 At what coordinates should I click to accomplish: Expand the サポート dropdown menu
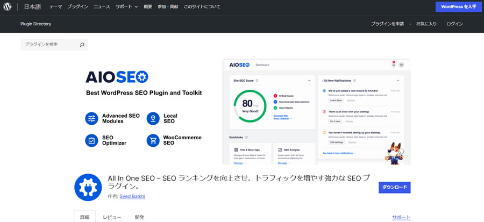pos(127,7)
